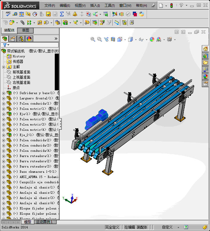This screenshot has width=210, height=231.
Task: Switch to the 运动算例1 bottom tab
Action: tap(44, 222)
